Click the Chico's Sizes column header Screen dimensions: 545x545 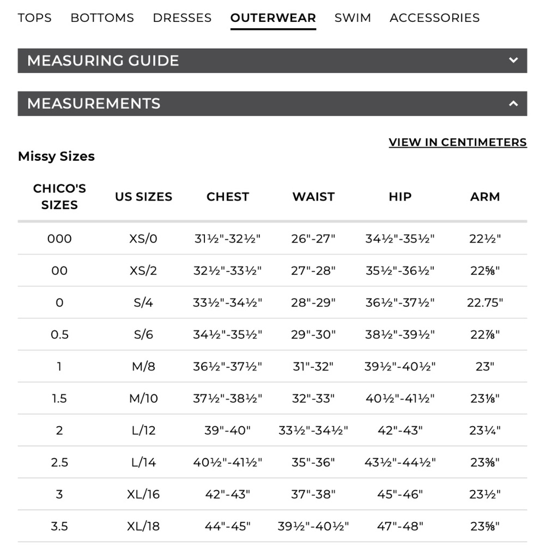pyautogui.click(x=59, y=197)
